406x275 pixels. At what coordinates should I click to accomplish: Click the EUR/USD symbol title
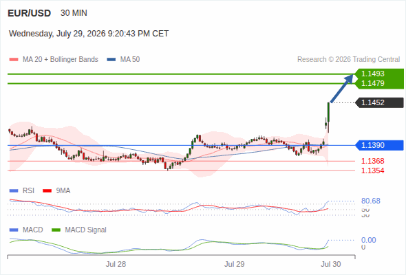click(x=30, y=13)
